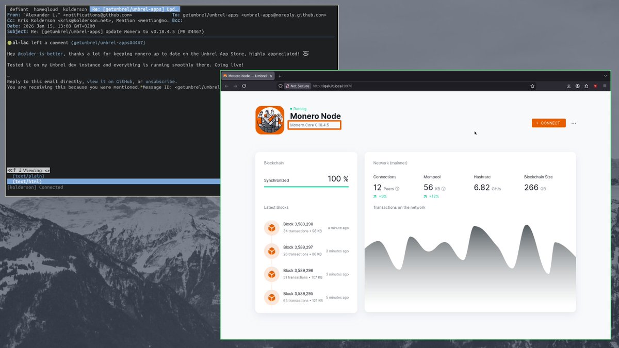Viewport: 619px width, 348px height.
Task: Click the 6.82 GH/s hashrate value
Action: (487, 188)
